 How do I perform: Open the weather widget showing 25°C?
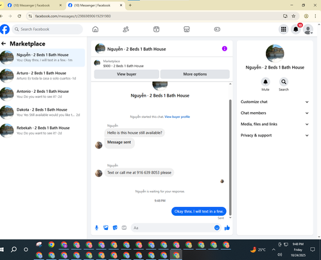(x=258, y=249)
